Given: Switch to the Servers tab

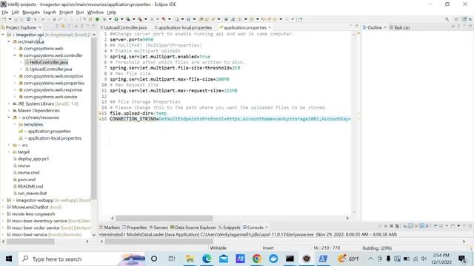Looking at the screenshot, I should (158, 228).
